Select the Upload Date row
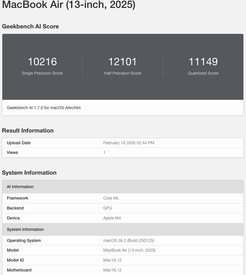This screenshot has height=275, width=246. click(x=18, y=143)
